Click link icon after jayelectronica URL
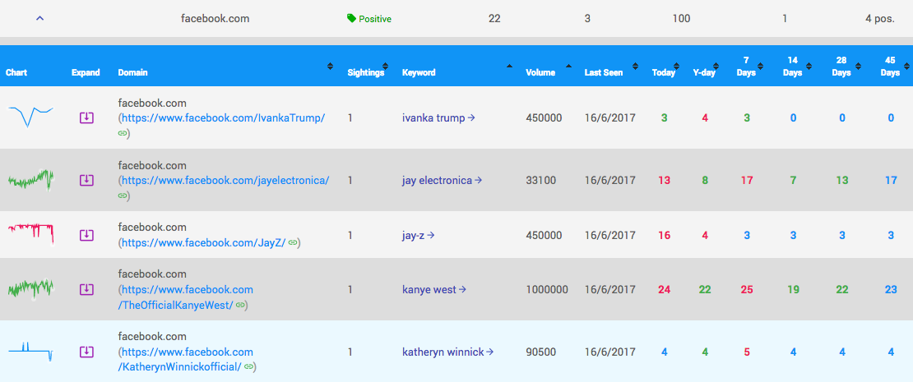Viewport: 913px width, 382px height. [123, 196]
